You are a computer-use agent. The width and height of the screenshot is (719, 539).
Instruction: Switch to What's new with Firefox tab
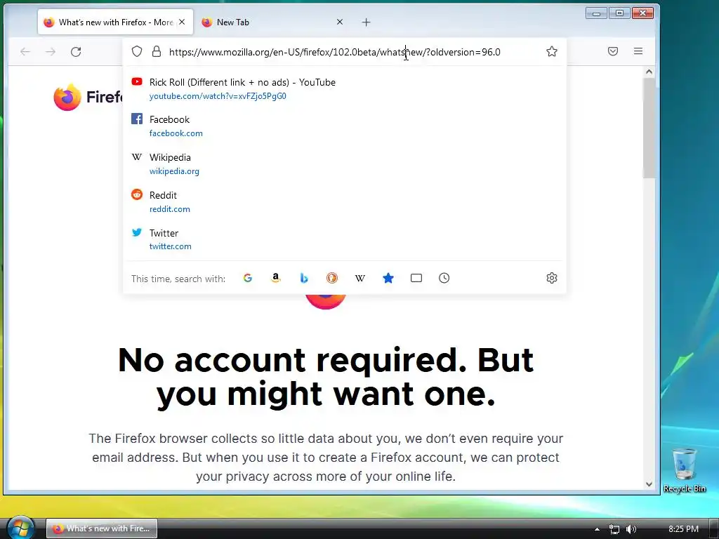click(x=116, y=22)
